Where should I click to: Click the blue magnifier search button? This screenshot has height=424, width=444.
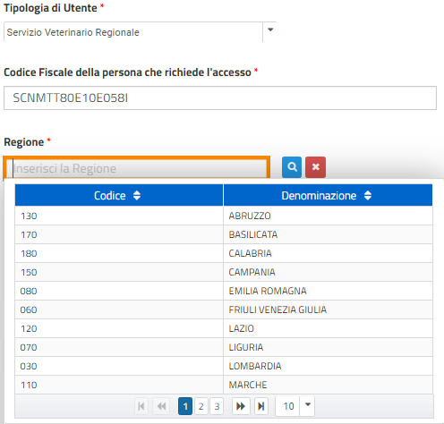point(292,167)
